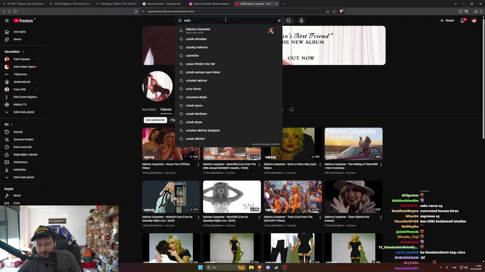Open Geçmiş history in the sidebar
Screen dimensions: 485x272
click(22, 132)
